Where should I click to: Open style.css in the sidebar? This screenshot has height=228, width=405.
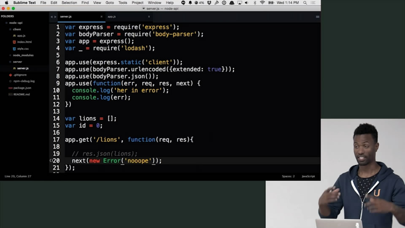(23, 49)
